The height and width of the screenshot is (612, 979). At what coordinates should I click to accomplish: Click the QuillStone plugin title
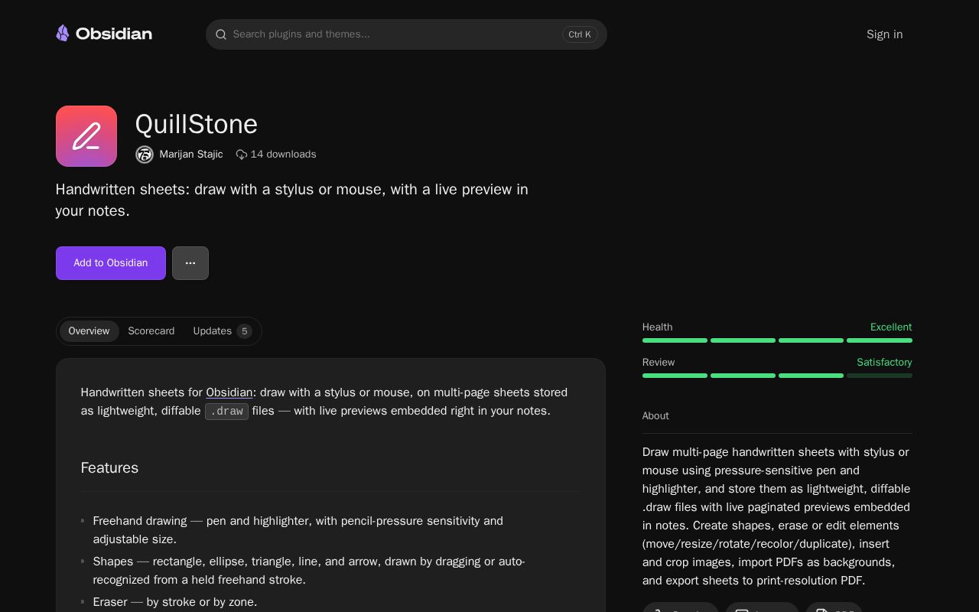click(x=197, y=124)
